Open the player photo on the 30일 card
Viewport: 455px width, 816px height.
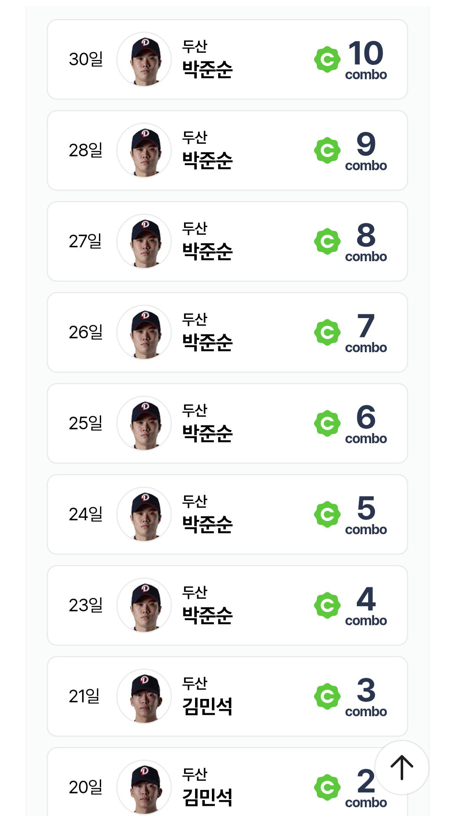click(x=144, y=59)
